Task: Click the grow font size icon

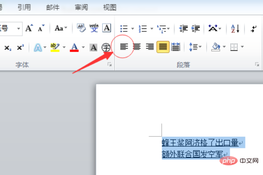Action: [x=29, y=28]
